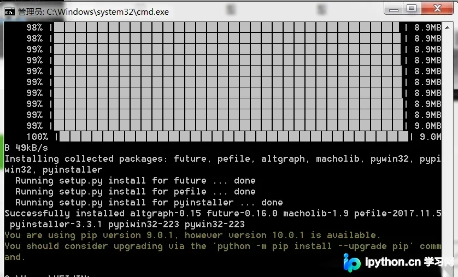This screenshot has width=458, height=277.
Task: Close the cmd.exe window
Action: coord(437,9)
